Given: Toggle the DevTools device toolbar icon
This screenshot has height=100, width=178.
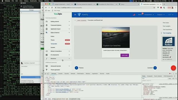Looking at the screenshot, I should point(48,74).
